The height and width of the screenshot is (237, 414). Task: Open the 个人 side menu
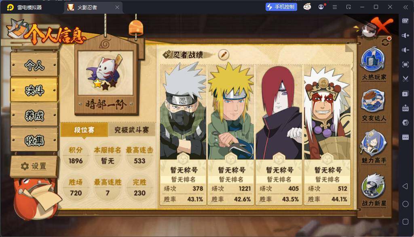34,65
